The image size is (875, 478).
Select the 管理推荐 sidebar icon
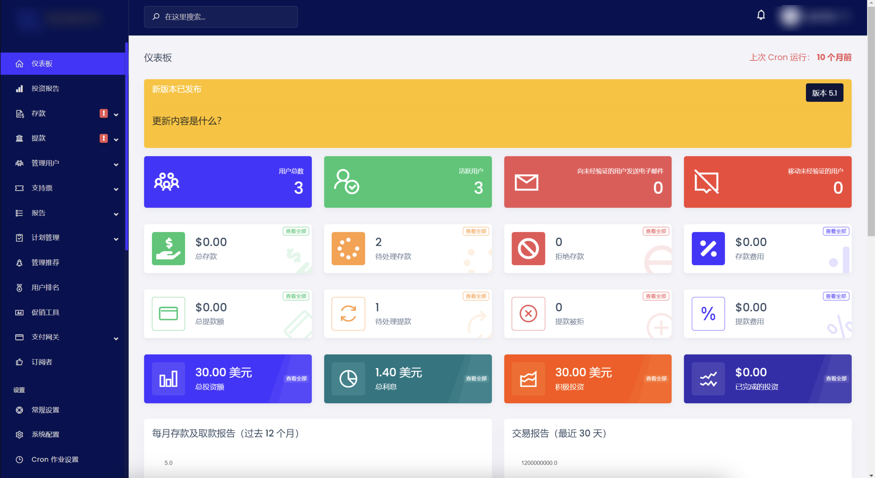(19, 262)
